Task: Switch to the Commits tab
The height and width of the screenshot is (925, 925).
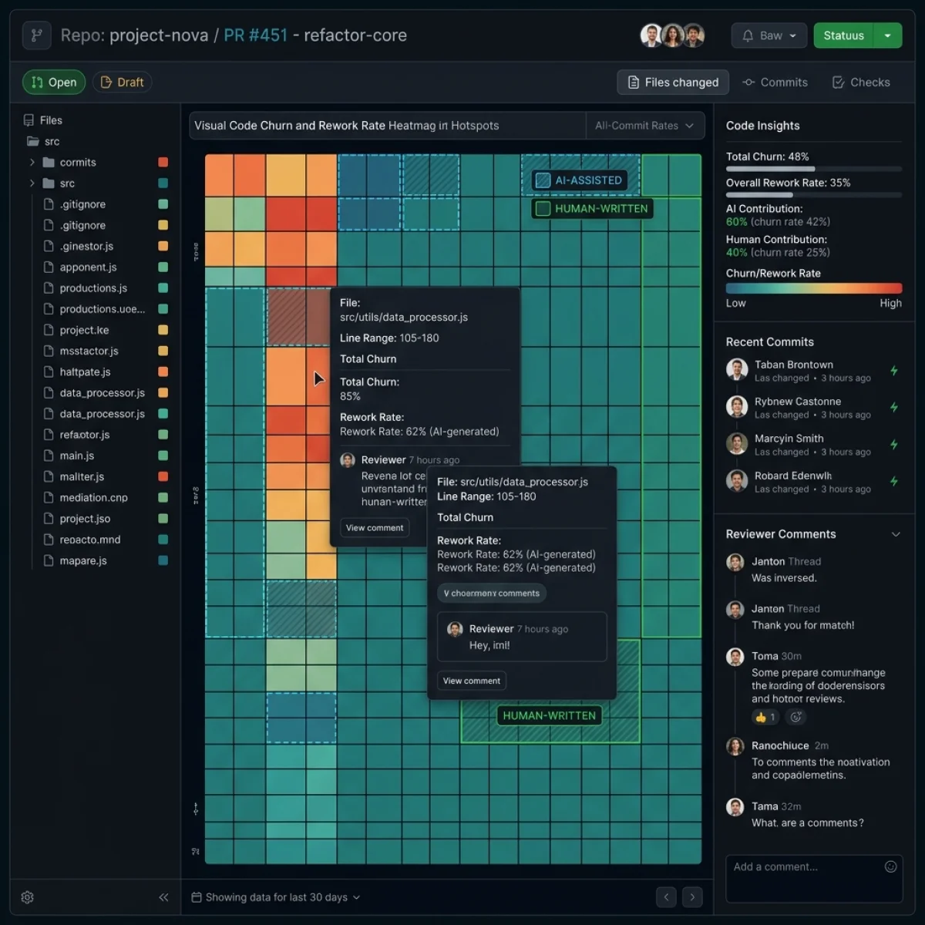Action: click(775, 82)
